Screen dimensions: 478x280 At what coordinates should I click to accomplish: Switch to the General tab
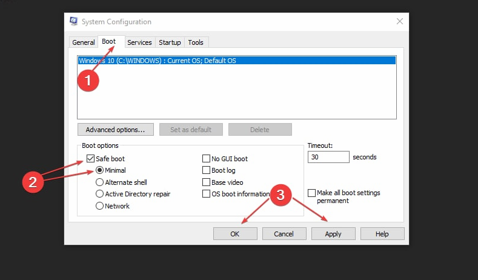click(x=83, y=42)
